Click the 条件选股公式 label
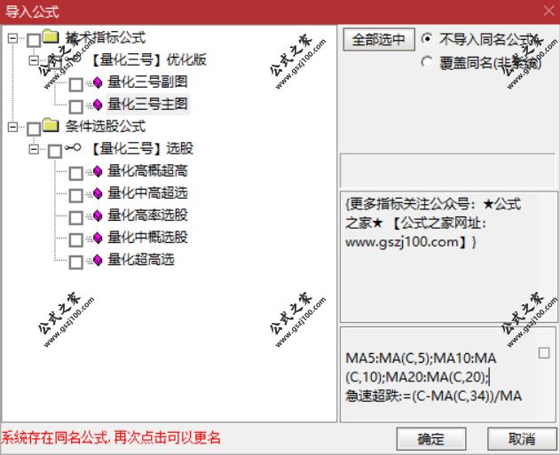The height and width of the screenshot is (455, 560). point(106,126)
